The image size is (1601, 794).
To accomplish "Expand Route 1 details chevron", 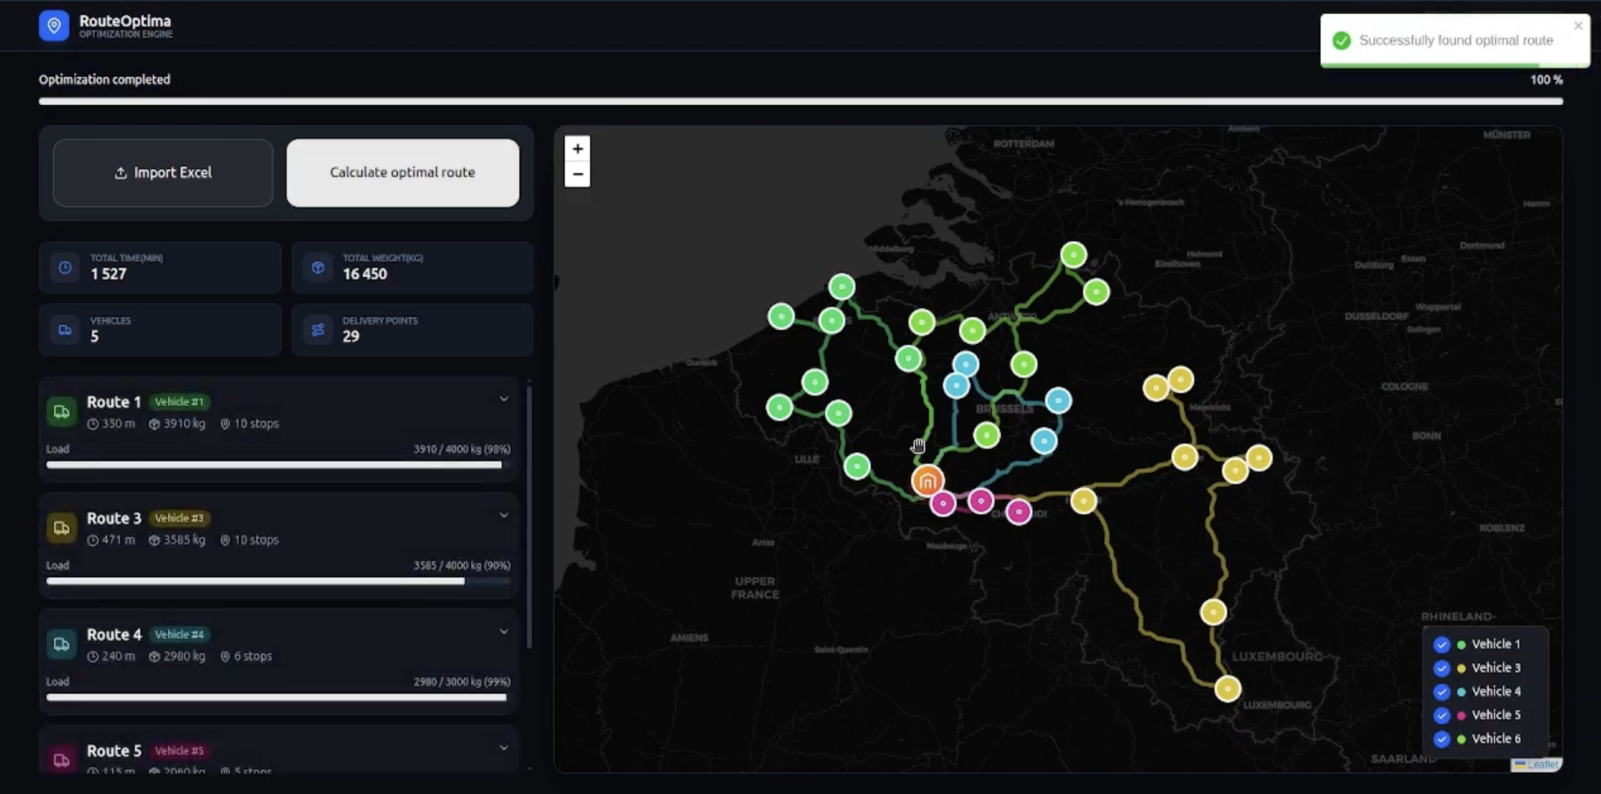I will coord(504,399).
